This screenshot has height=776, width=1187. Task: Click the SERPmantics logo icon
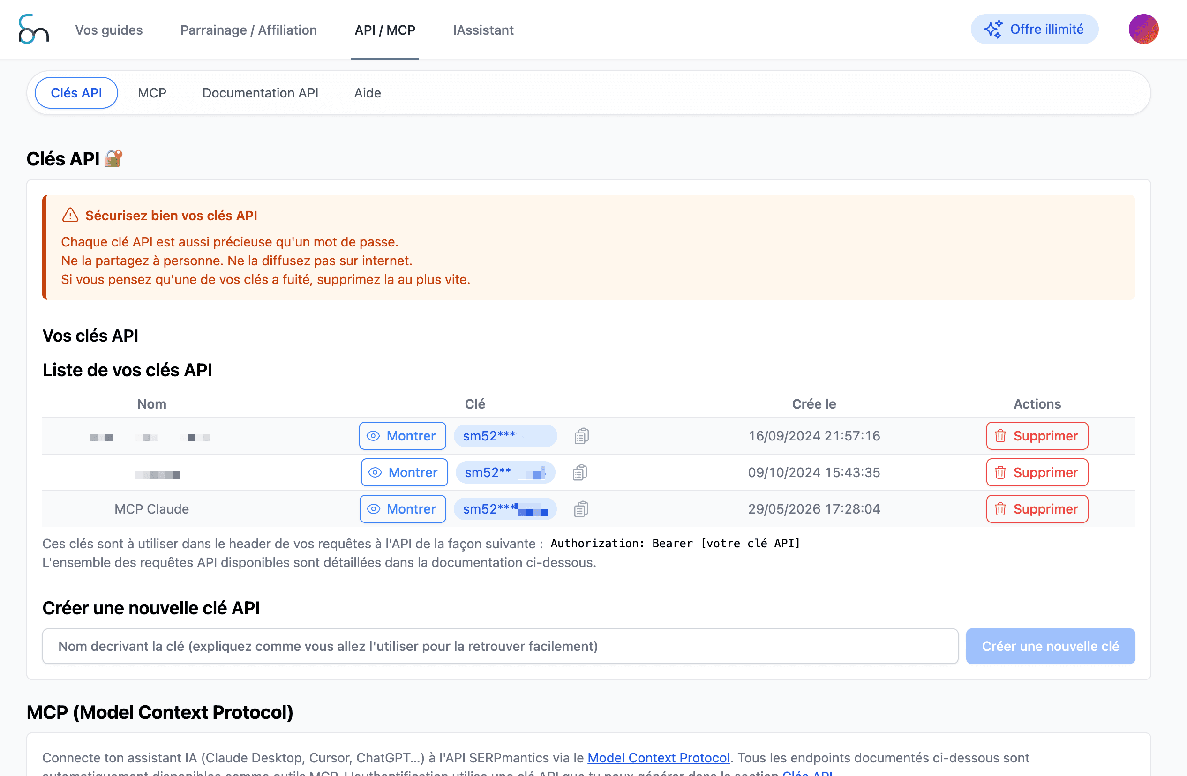[33, 30]
